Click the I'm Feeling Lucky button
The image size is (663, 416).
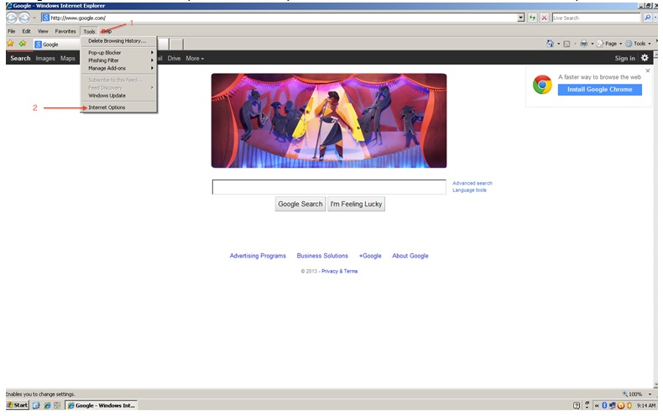(356, 204)
